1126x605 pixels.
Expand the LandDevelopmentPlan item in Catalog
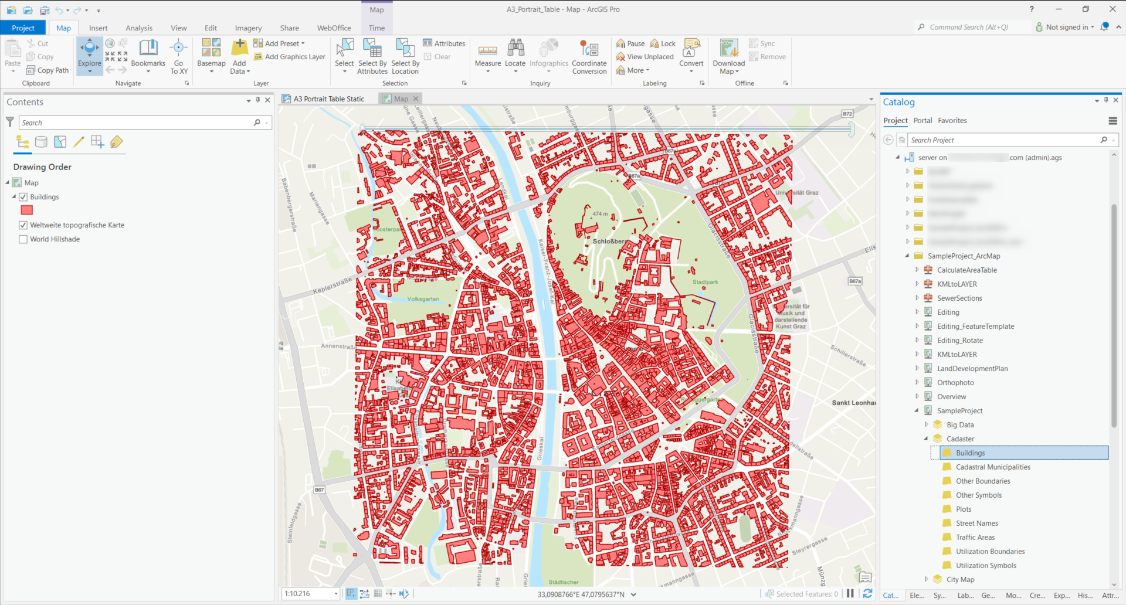coord(918,368)
